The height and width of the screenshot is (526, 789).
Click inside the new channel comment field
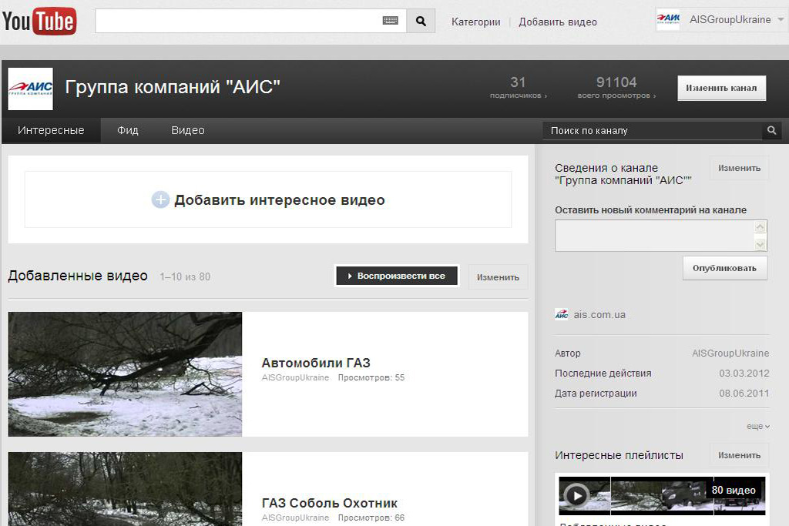pyautogui.click(x=653, y=236)
